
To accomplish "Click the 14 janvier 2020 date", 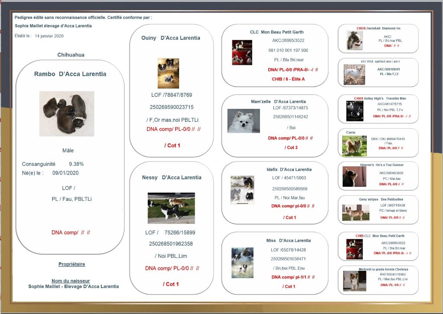I will coord(49,36).
